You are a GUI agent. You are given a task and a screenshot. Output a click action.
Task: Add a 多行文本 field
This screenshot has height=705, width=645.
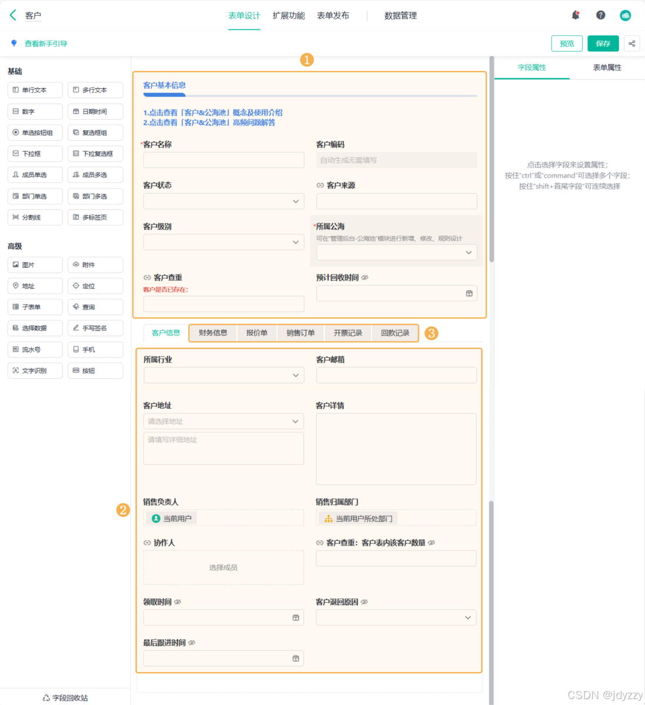tap(95, 90)
